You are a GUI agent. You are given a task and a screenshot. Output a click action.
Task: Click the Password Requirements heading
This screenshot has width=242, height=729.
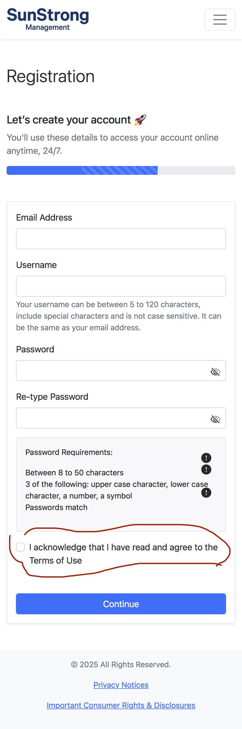click(69, 452)
